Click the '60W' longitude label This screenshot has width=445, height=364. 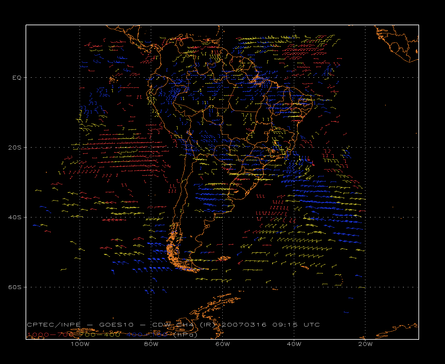(223, 344)
